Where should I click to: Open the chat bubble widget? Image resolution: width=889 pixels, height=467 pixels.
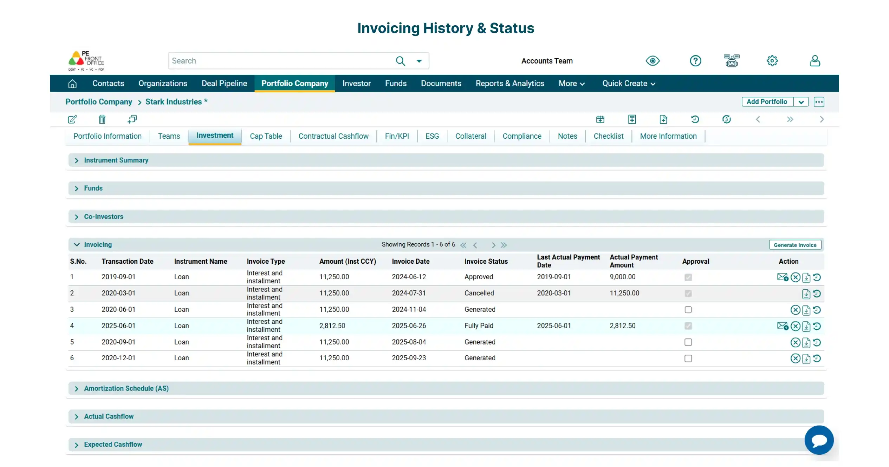(819, 440)
